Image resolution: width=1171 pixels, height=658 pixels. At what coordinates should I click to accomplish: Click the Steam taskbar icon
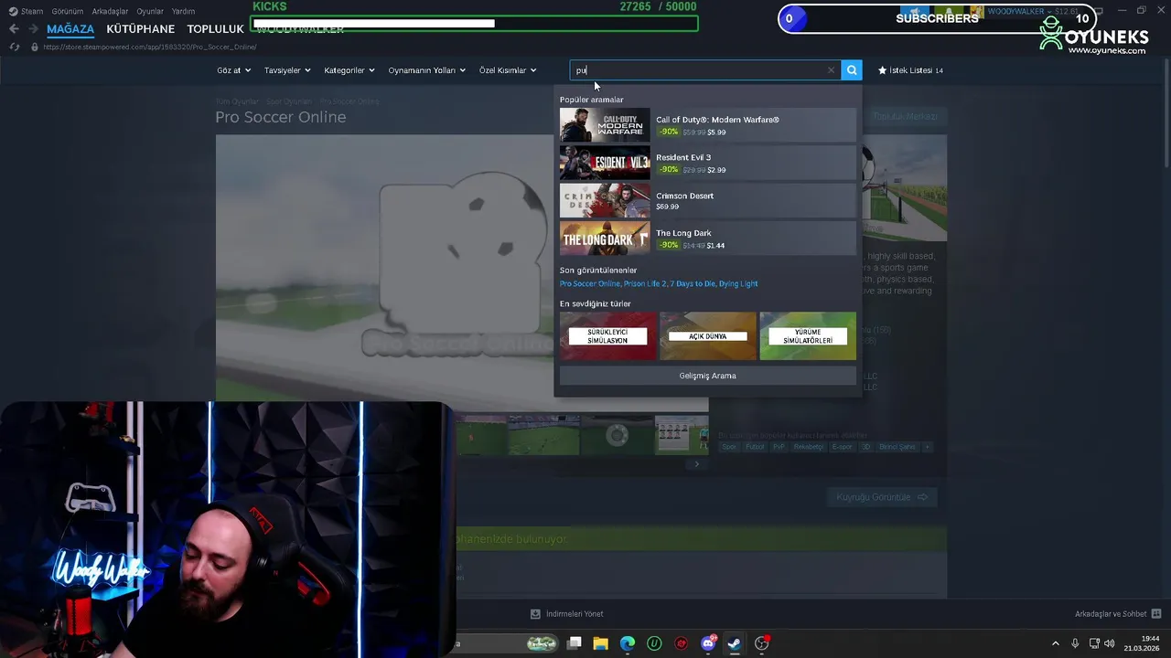(735, 643)
